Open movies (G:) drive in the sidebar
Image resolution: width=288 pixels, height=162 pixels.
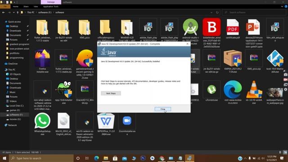[15, 119]
